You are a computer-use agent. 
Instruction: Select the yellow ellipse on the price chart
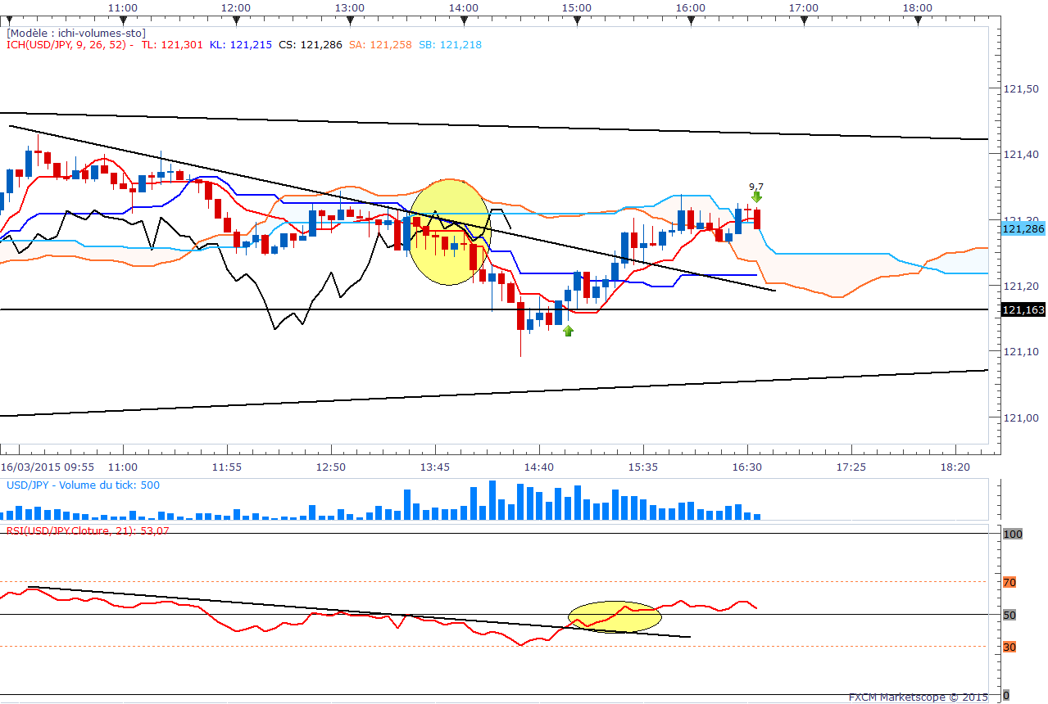[x=449, y=232]
